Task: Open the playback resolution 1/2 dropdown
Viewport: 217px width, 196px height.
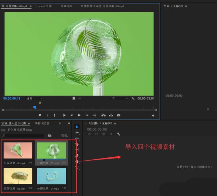Action: (119, 98)
